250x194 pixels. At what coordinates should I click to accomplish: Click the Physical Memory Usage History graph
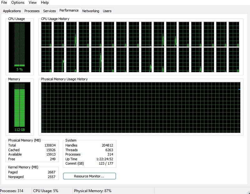pyautogui.click(x=141, y=107)
